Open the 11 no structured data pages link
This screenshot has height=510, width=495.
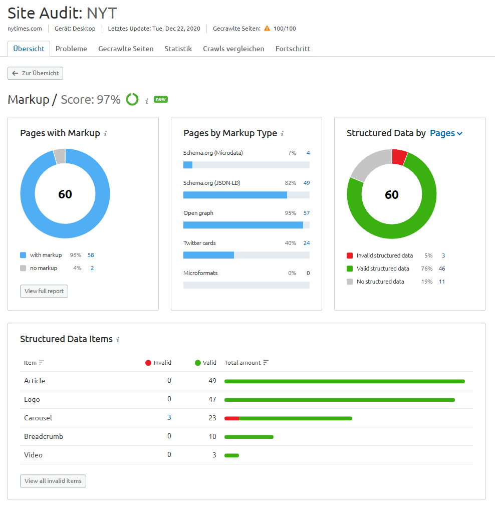[x=442, y=282]
